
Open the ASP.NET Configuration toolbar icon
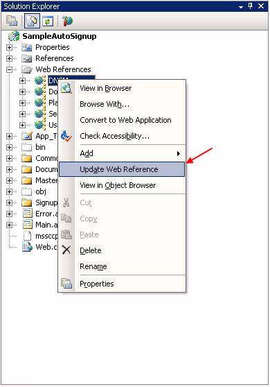pyautogui.click(x=67, y=21)
